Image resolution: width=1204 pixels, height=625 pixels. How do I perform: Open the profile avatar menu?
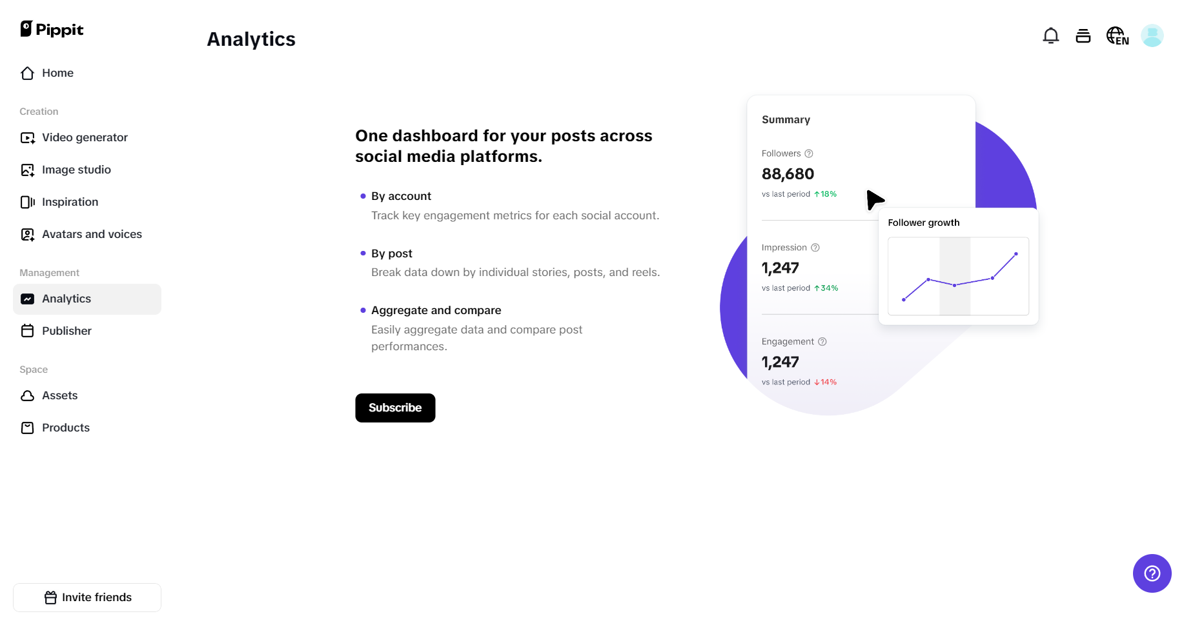[1153, 35]
